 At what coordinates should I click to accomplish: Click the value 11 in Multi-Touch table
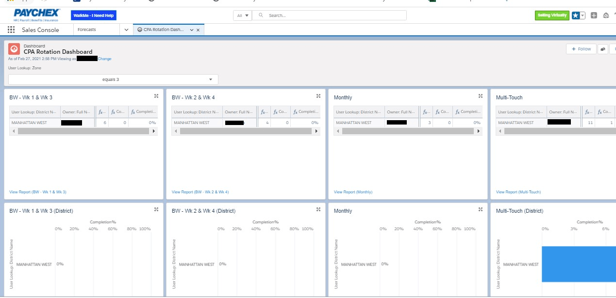pyautogui.click(x=590, y=123)
